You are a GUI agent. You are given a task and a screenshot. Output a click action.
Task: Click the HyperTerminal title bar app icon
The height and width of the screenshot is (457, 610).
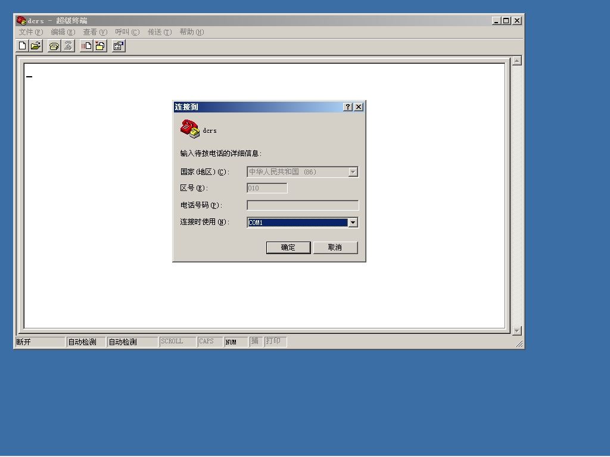click(x=21, y=21)
